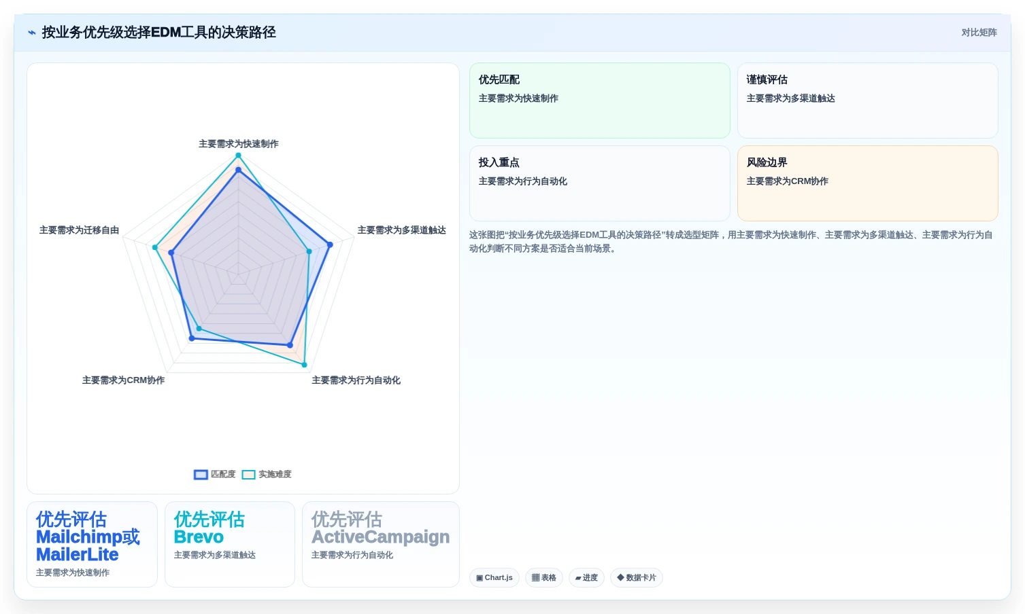The image size is (1025, 614).
Task: Click the blue data point on the CRM协作 axis
Action: coord(191,338)
